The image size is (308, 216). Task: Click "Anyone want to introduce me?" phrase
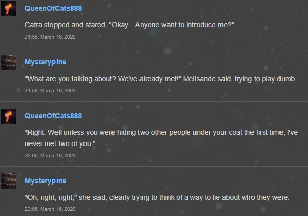coord(184,25)
